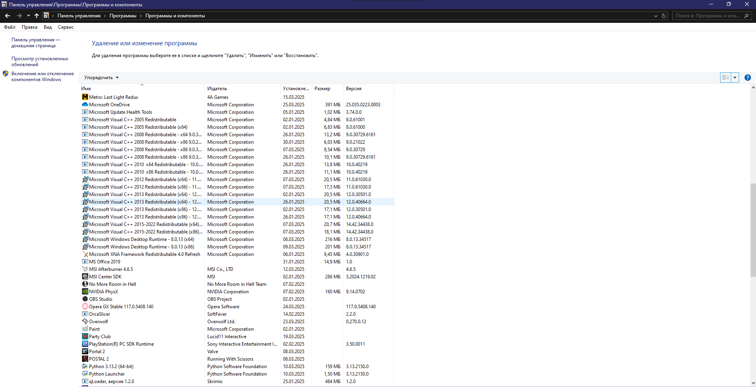Screen dimensions: 756x387
Task: Click the No More Room in Hell icon
Action: coord(85,284)
